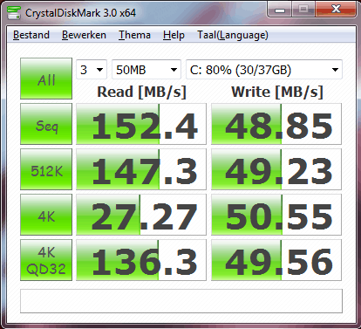Open the Thema menu

(x=134, y=35)
